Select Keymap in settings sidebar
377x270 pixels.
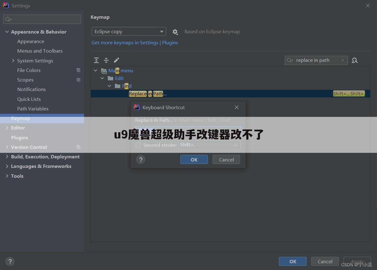coord(42,118)
